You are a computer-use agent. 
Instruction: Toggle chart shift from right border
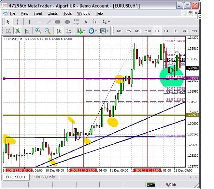click(68, 31)
